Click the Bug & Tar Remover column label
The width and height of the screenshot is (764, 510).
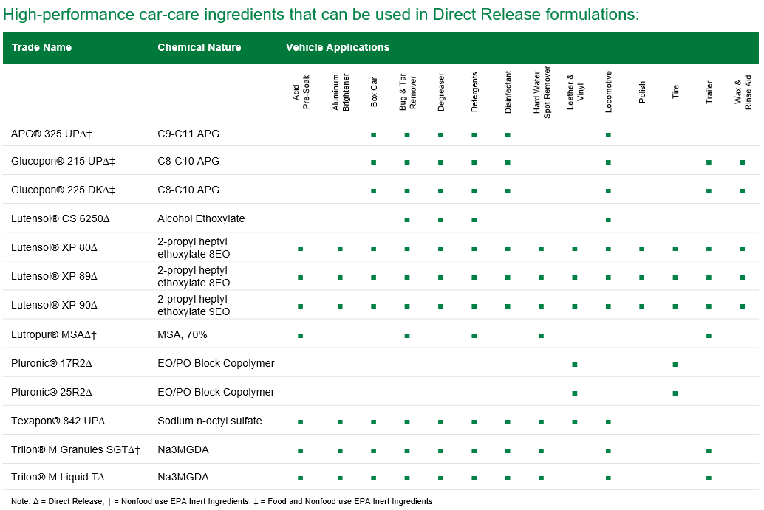[x=407, y=92]
